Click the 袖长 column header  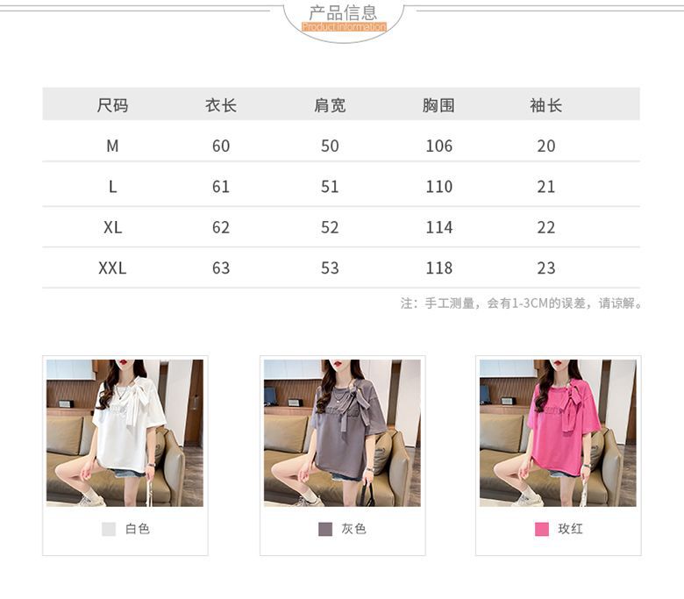tap(545, 105)
